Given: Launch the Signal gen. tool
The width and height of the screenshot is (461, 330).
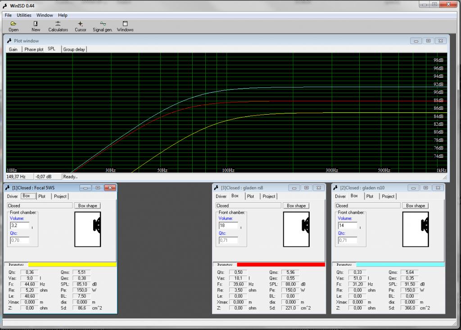Looking at the screenshot, I should click(x=103, y=26).
